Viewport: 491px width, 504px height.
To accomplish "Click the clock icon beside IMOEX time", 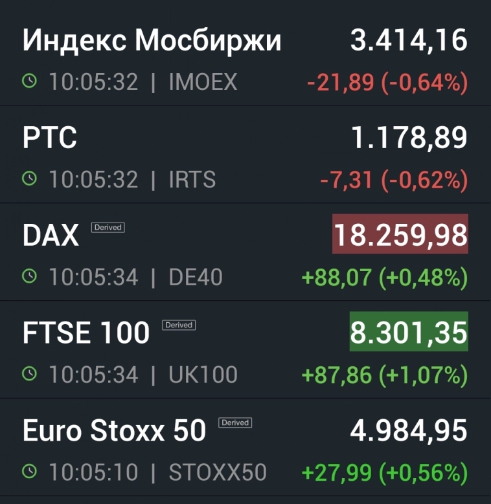I will pos(30,82).
